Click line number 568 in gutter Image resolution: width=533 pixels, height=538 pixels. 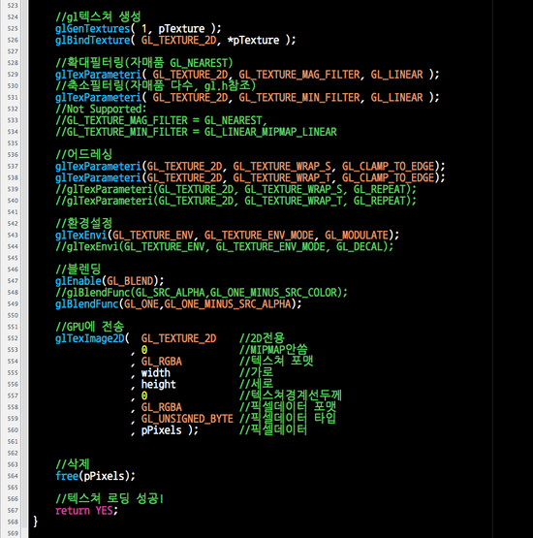click(13, 522)
